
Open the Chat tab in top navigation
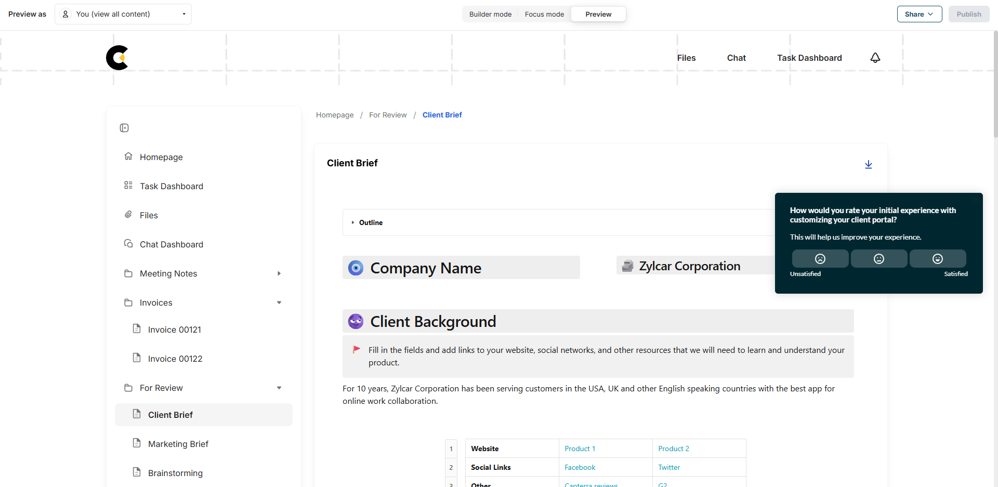[737, 58]
